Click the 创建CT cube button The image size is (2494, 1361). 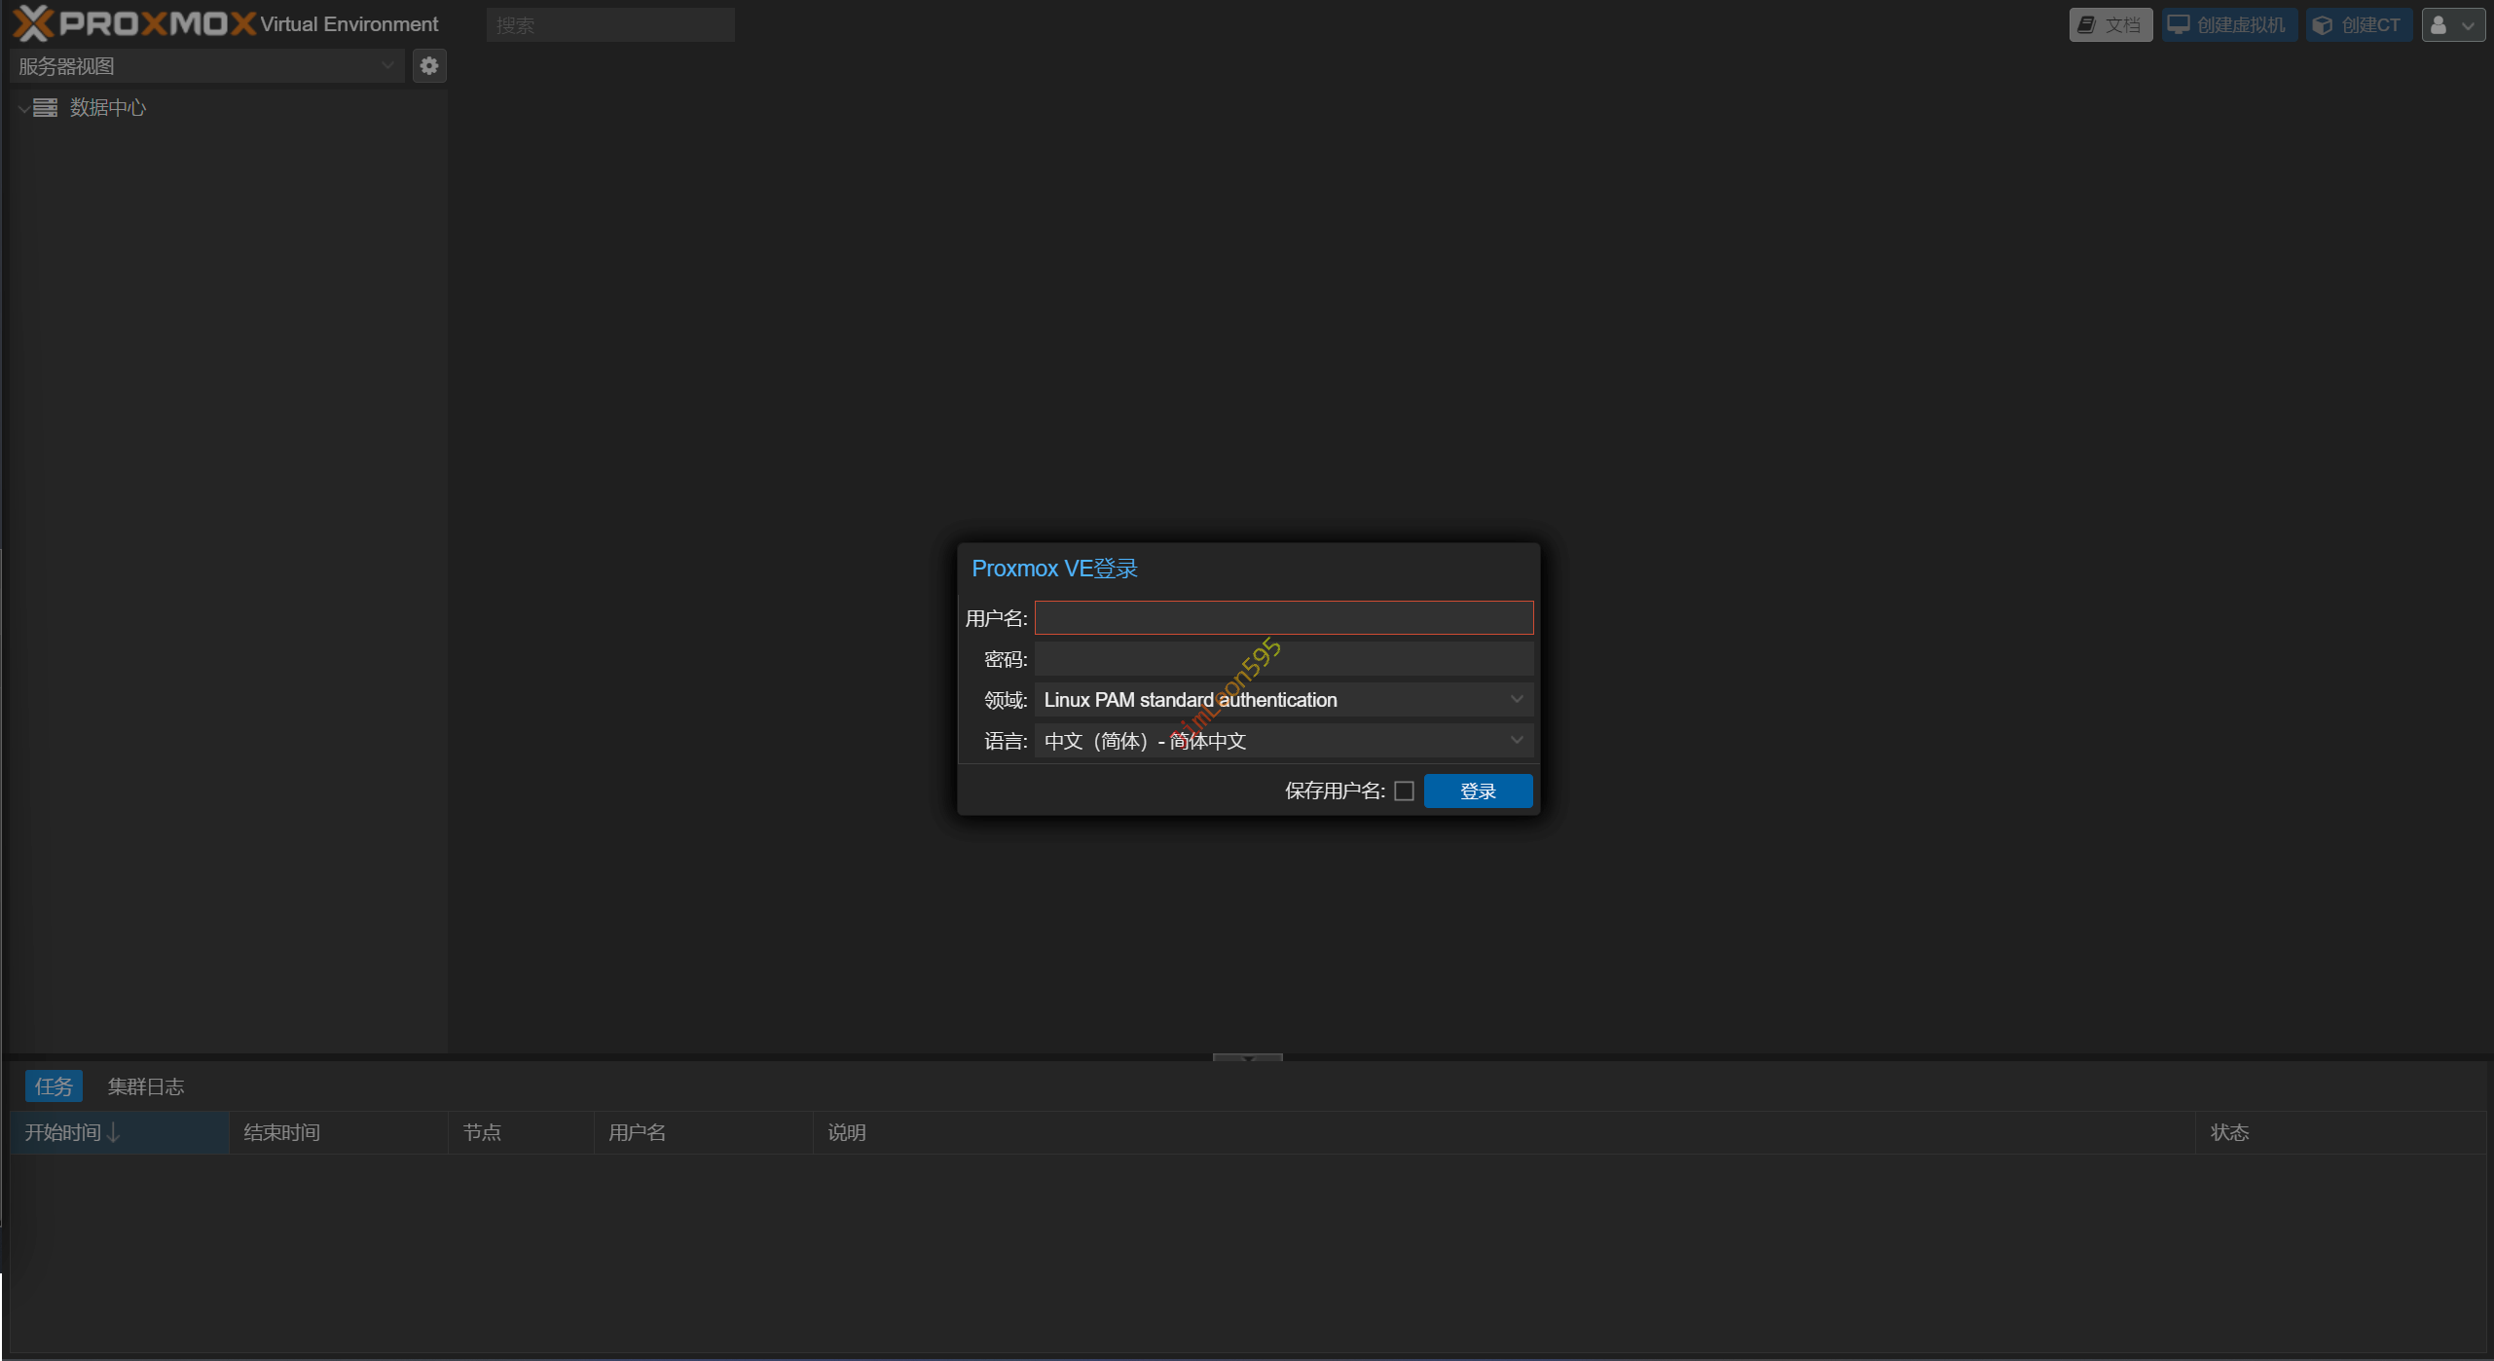point(2358,25)
